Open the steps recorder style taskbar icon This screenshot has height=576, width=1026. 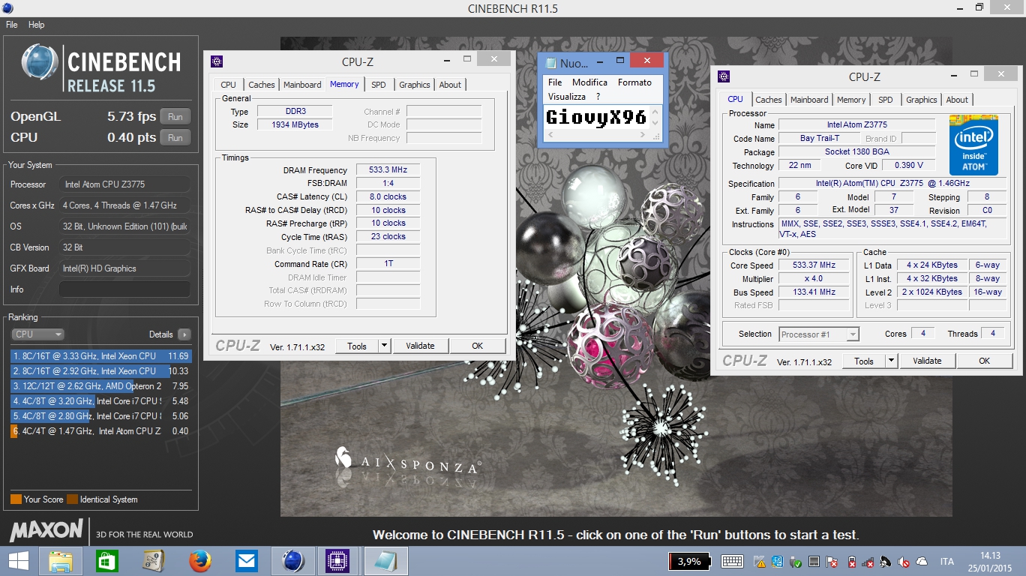tap(154, 561)
